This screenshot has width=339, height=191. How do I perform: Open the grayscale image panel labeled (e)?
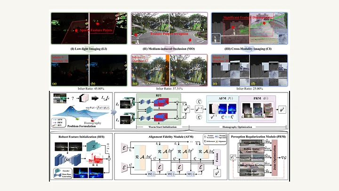click(230, 70)
